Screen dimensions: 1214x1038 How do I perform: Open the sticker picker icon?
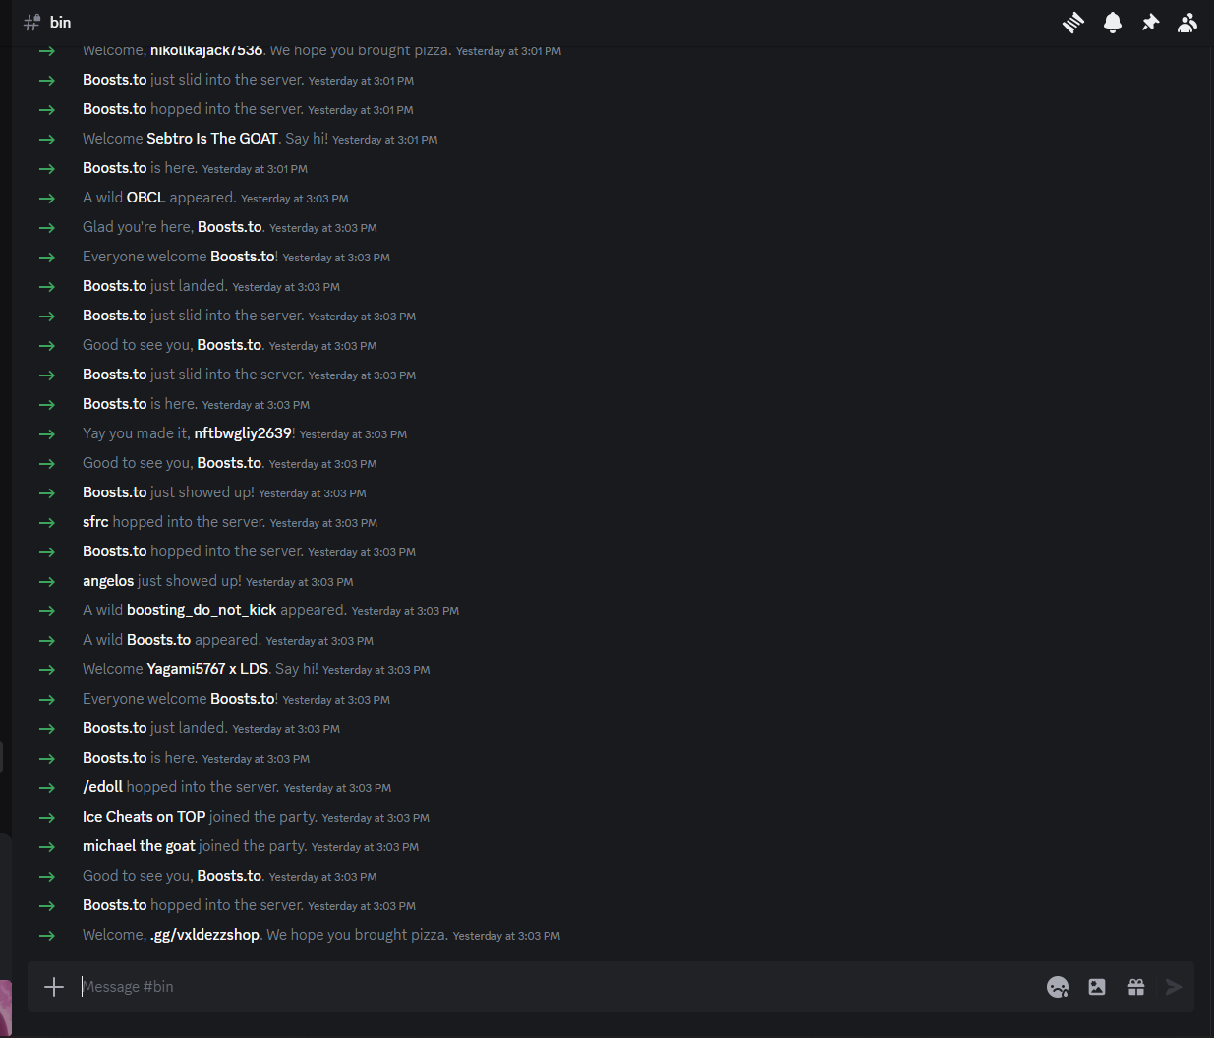click(x=1097, y=987)
